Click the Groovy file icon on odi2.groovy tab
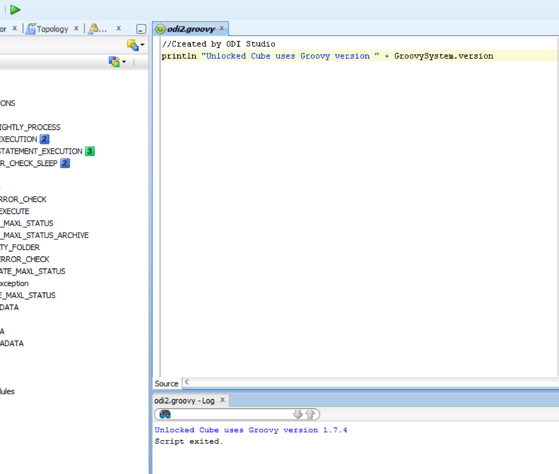 point(161,29)
